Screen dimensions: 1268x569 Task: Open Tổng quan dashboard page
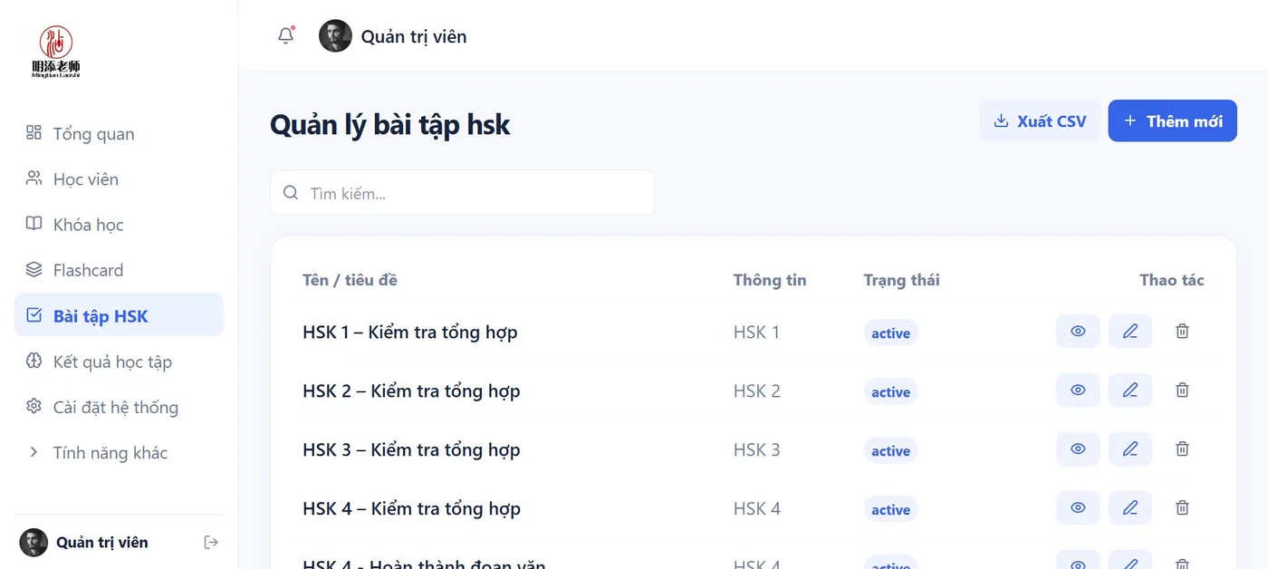pyautogui.click(x=119, y=134)
